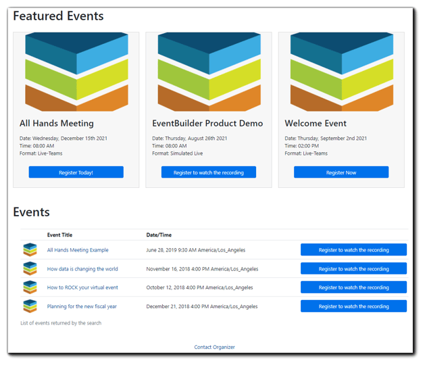This screenshot has height=367, width=427.
Task: Click the Welcome Event card logo image
Action: coord(342,72)
